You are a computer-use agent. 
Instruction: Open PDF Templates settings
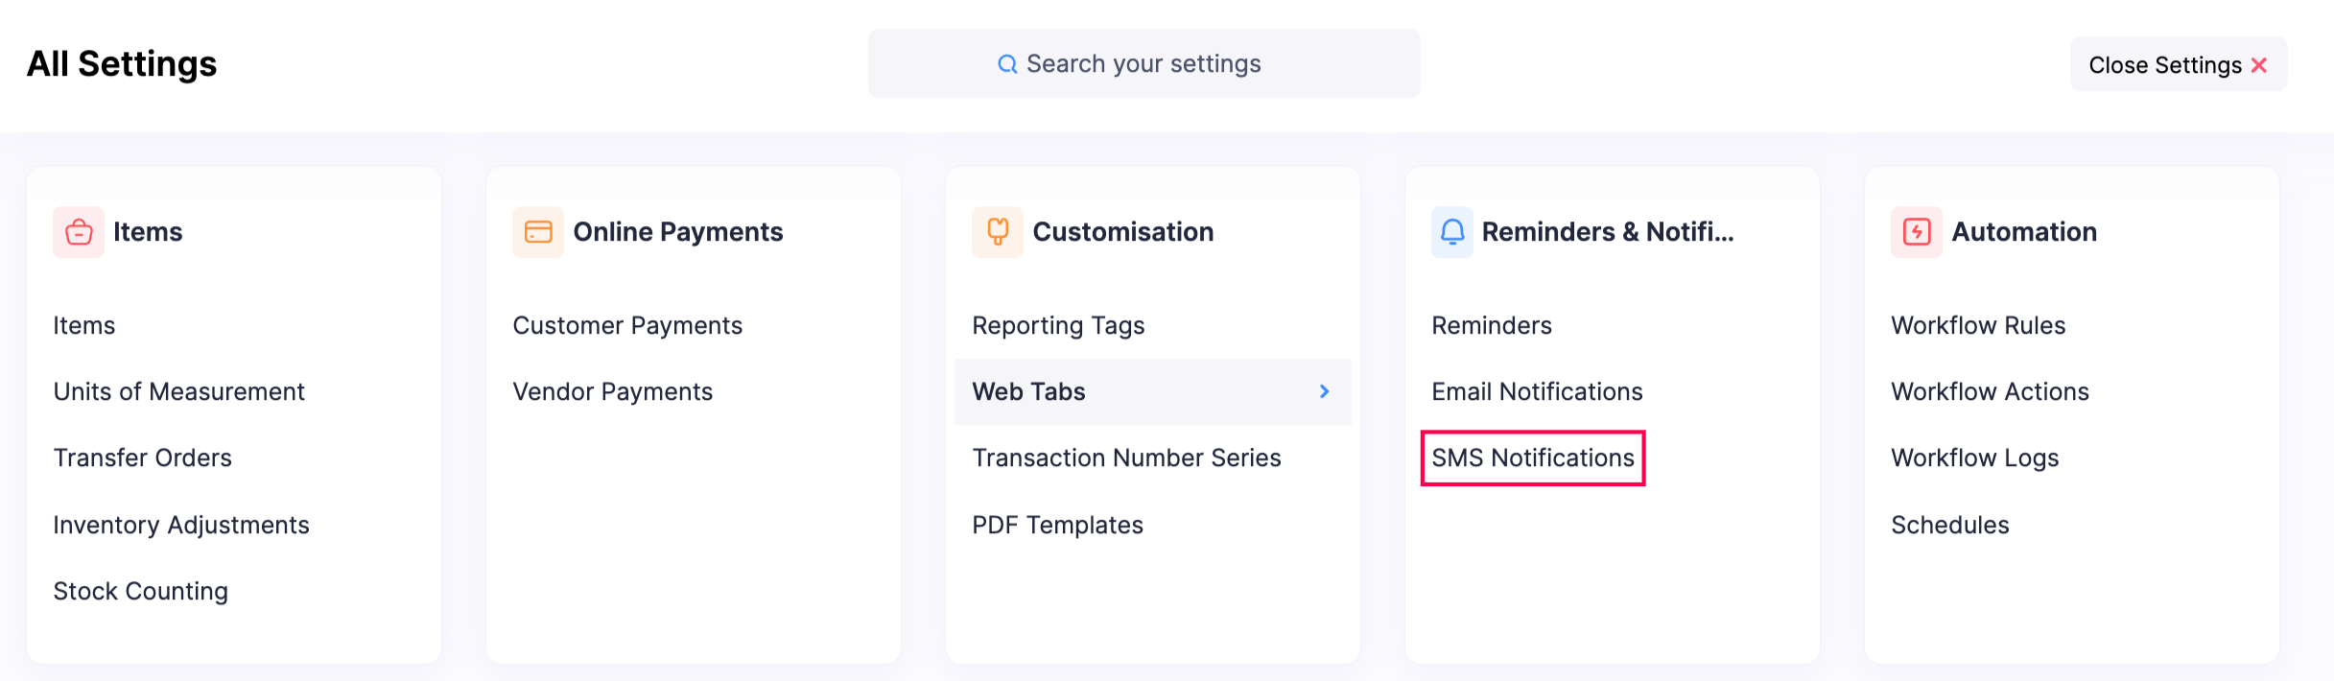coord(1057,525)
